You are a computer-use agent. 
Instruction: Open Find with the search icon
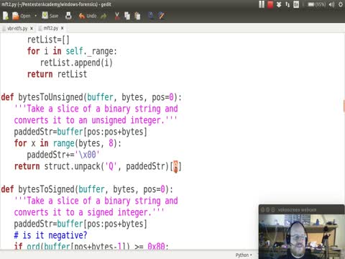[x=151, y=16]
